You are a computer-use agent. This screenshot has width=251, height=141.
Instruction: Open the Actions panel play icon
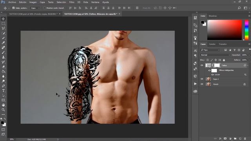pyautogui.click(x=195, y=84)
